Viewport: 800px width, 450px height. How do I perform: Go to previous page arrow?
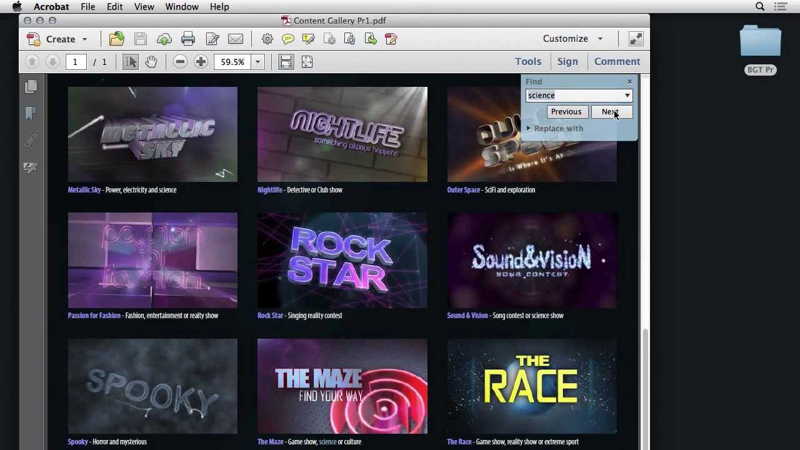pos(32,61)
